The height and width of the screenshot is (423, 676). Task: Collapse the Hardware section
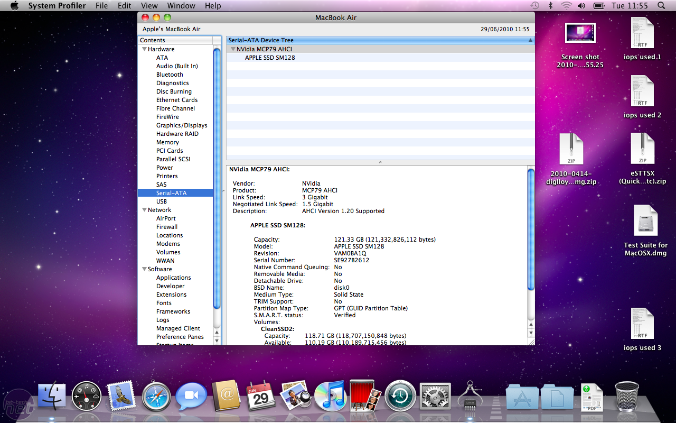144,49
